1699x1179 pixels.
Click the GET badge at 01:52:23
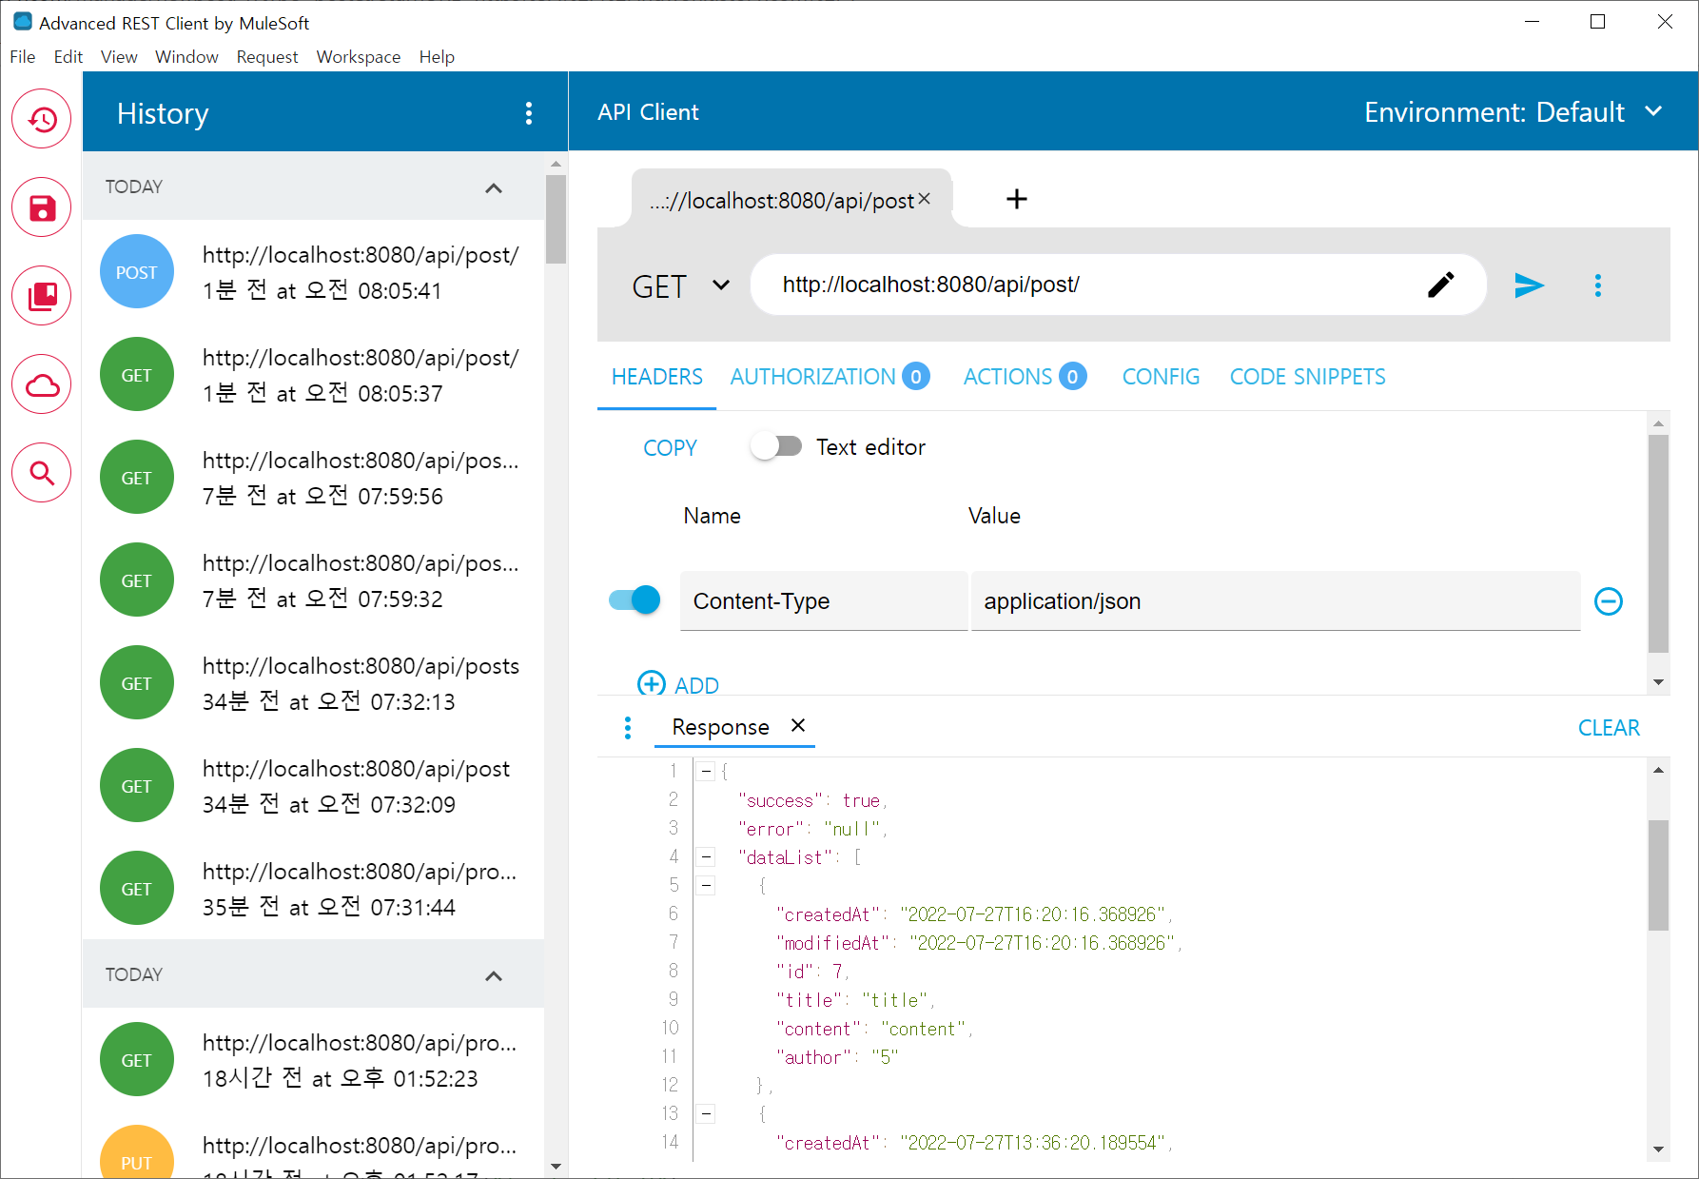click(x=137, y=1060)
